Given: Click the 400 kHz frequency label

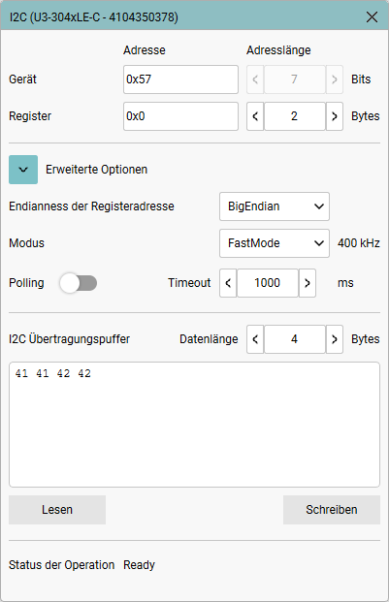Looking at the screenshot, I should click(359, 243).
